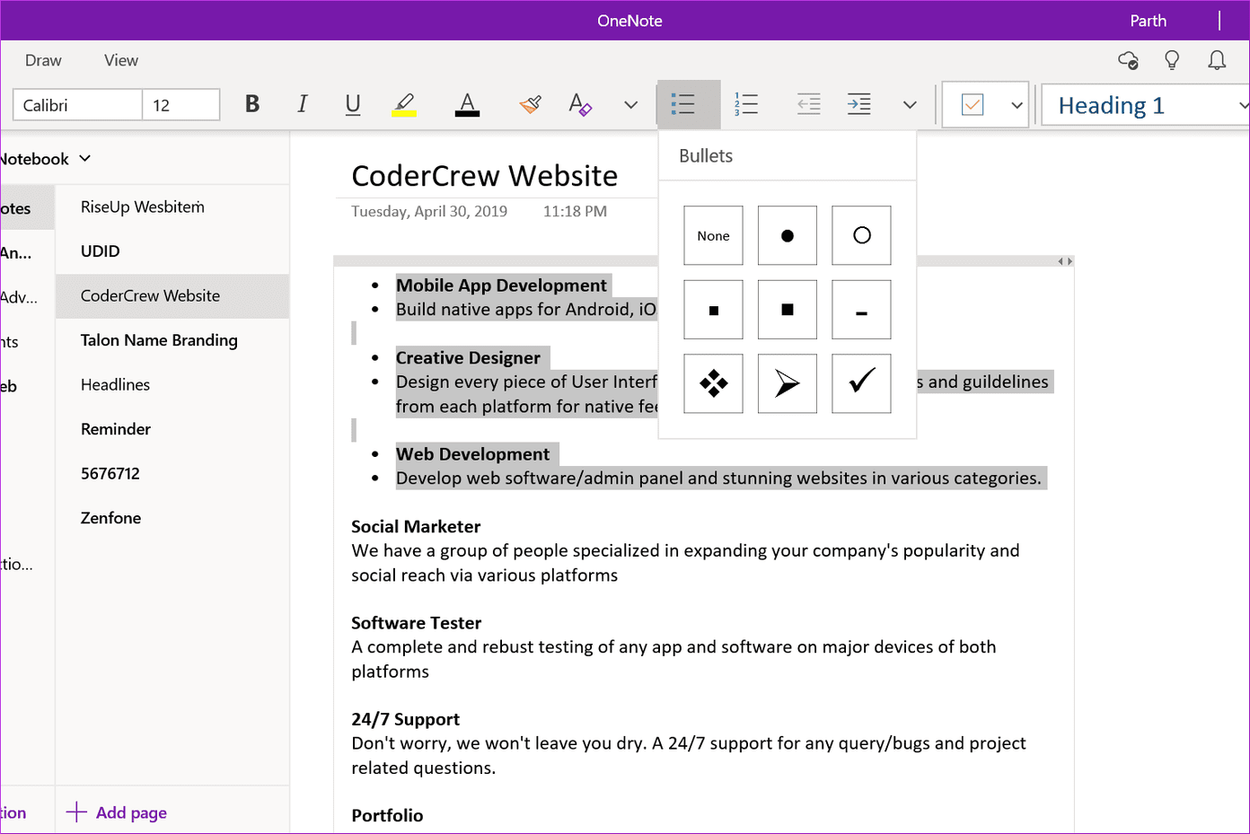Open the Headlines page
Screen dimensions: 1250x834
tap(172, 385)
